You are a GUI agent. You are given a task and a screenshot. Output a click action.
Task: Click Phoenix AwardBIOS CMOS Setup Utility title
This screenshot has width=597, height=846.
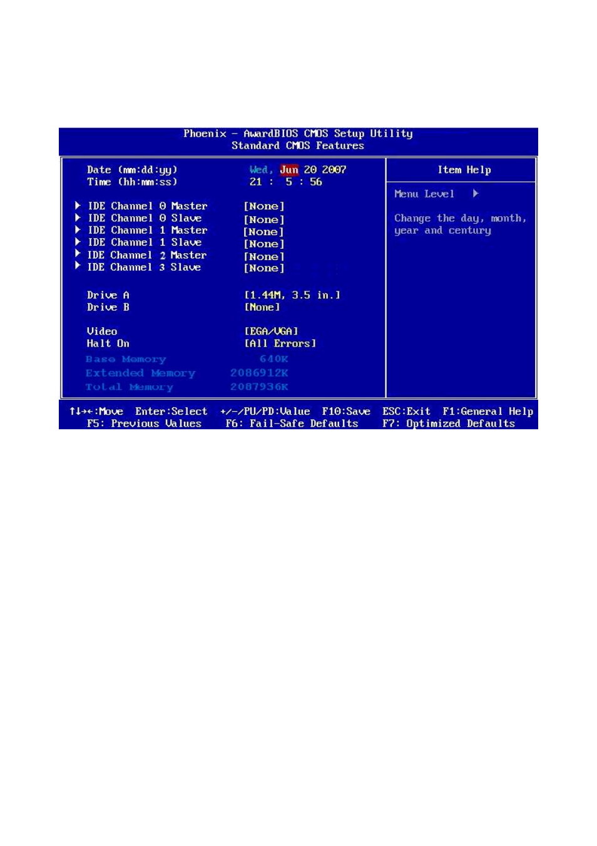(x=298, y=133)
